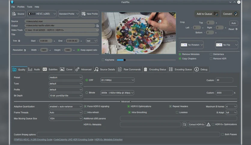
Task: Switch to the Audio tab
Action: 34,70
